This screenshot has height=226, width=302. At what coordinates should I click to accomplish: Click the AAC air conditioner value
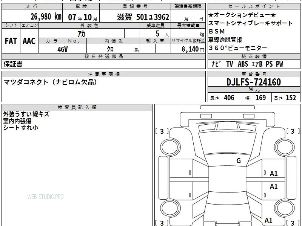click(29, 41)
